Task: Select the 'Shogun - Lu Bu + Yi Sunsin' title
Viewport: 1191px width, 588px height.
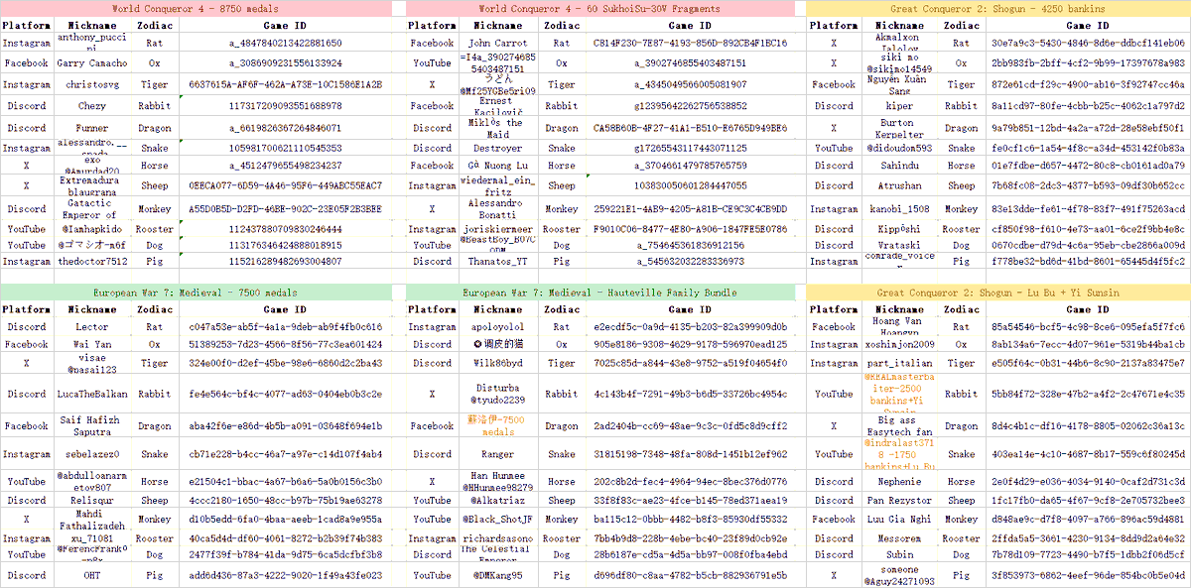Action: pos(998,293)
